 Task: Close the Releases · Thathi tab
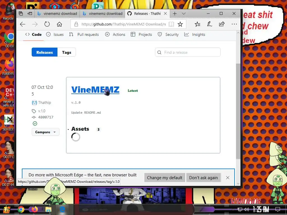pos(165,13)
